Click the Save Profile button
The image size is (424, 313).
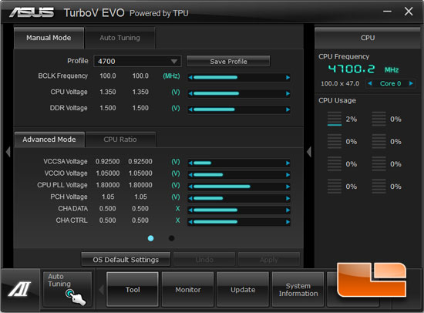[228, 62]
